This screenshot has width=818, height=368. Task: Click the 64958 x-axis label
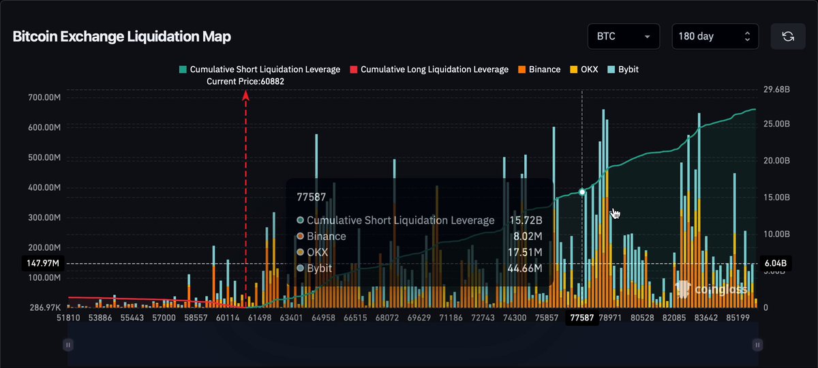click(323, 318)
